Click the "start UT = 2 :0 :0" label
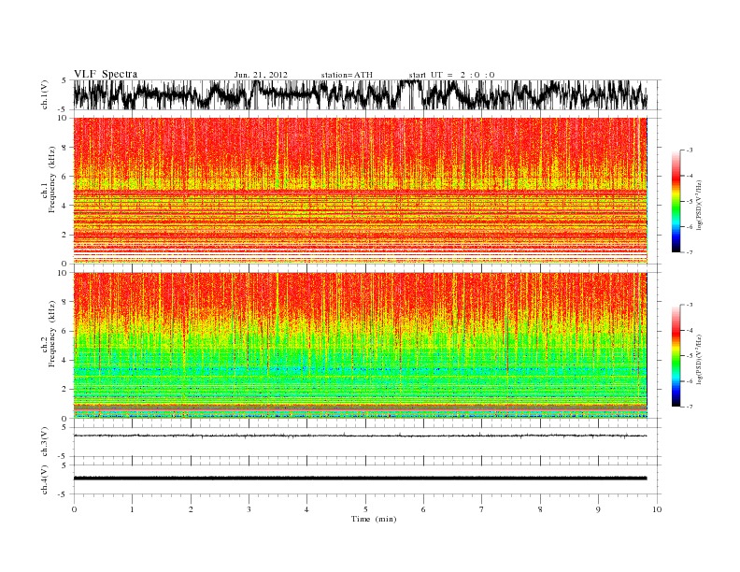The image size is (740, 572). click(451, 75)
